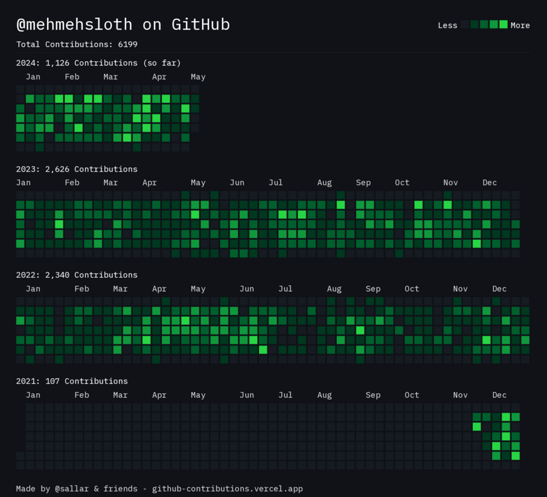Click the Nov label in the 2022 graph
This screenshot has height=497, width=547.
coord(461,289)
